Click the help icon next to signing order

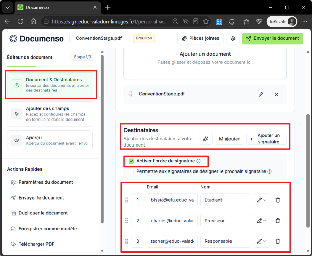(198, 161)
